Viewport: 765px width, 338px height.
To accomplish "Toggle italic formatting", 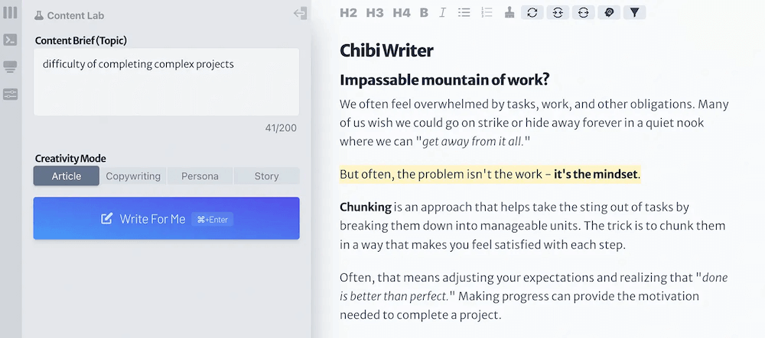I will [x=443, y=12].
